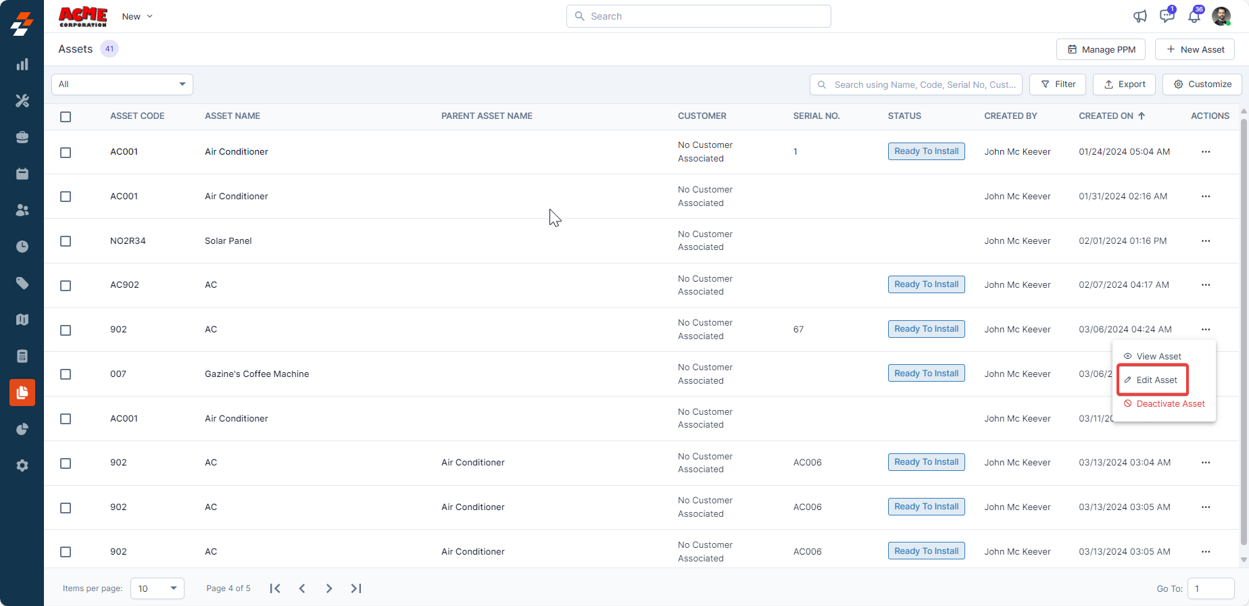Click the New Asset button
Viewport: 1249px width, 606px height.
point(1194,49)
